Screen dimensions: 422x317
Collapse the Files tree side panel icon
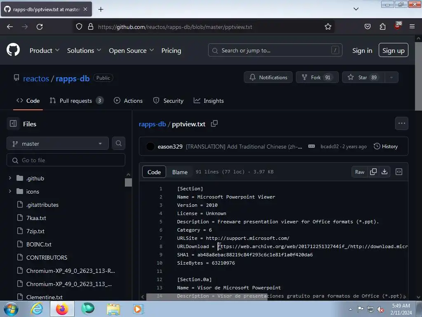[x=13, y=123]
